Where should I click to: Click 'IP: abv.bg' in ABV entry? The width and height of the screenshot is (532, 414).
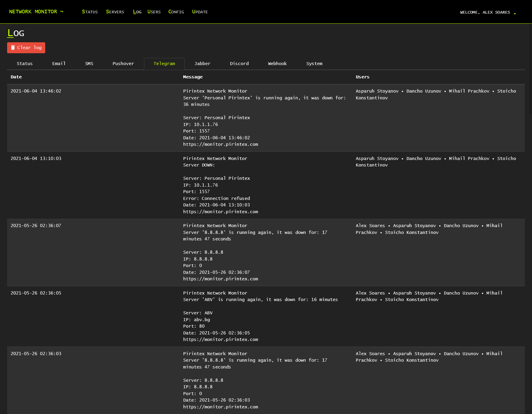pyautogui.click(x=197, y=320)
